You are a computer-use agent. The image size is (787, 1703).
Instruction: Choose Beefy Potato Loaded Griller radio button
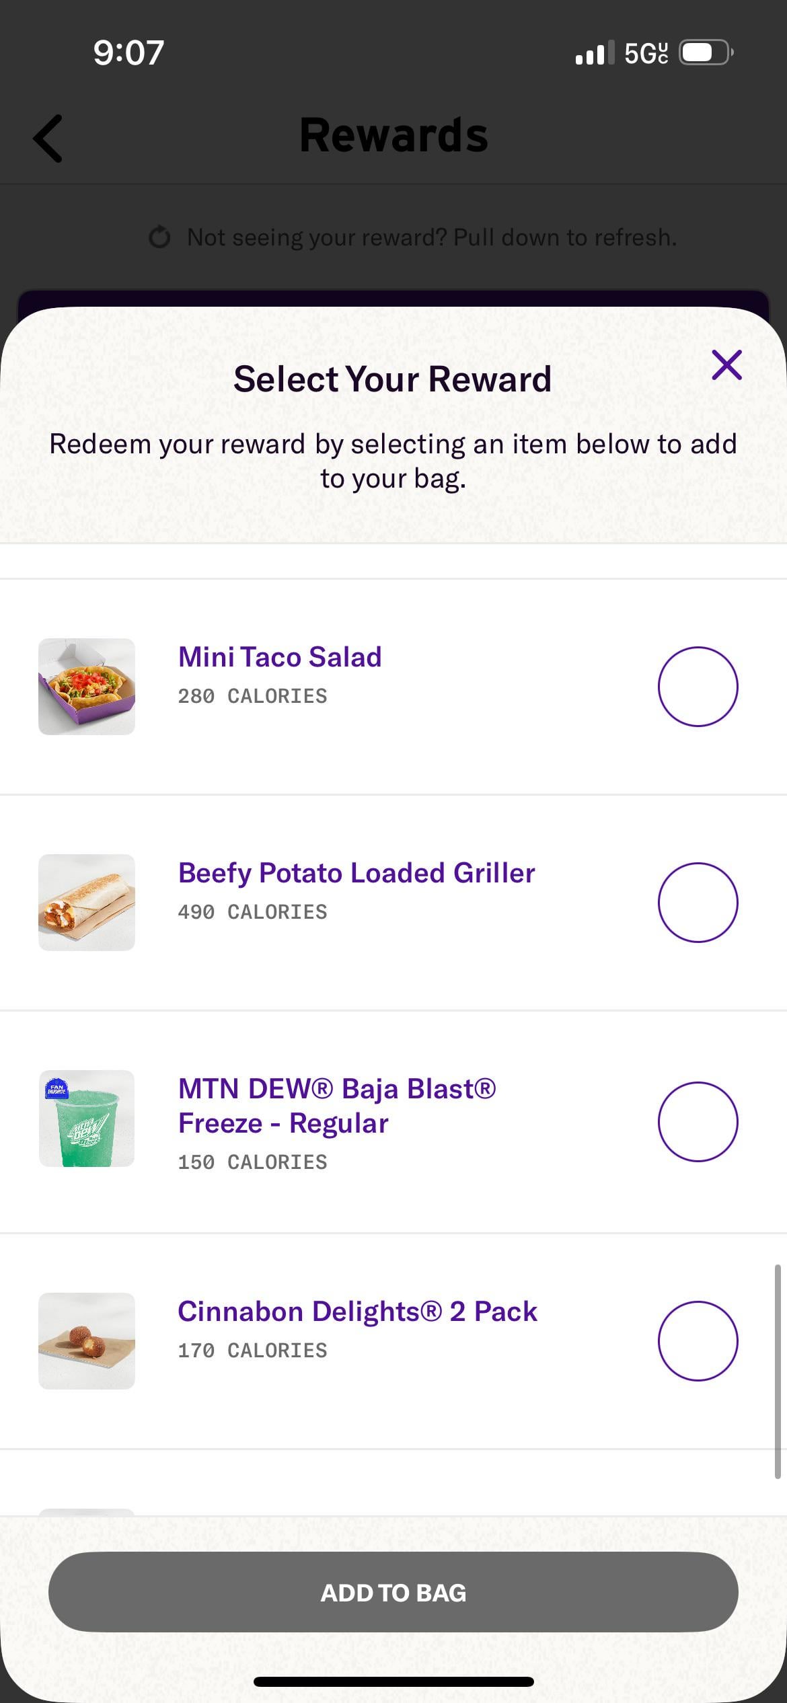tap(698, 903)
